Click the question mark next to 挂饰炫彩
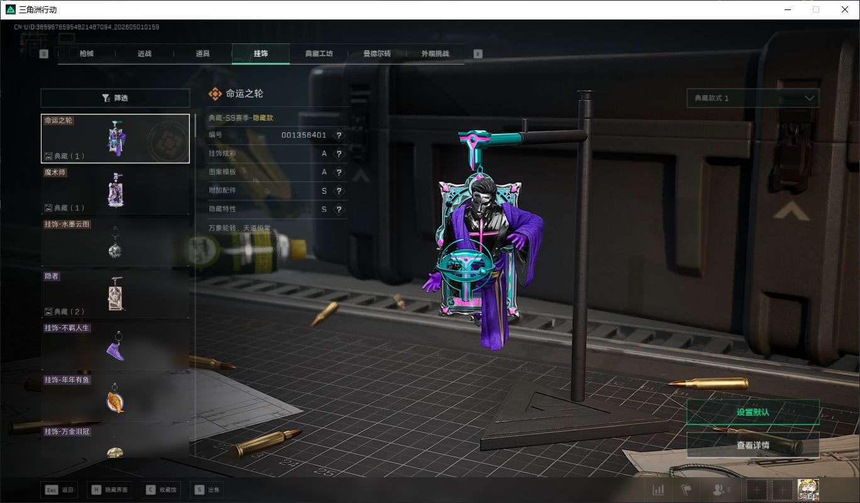The image size is (860, 503). [x=339, y=154]
